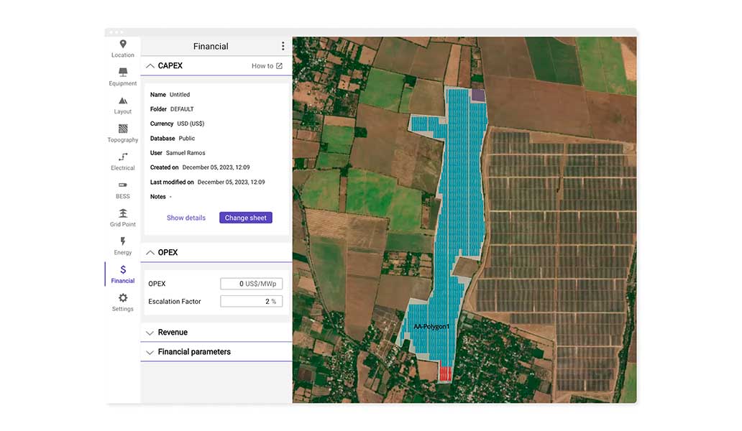Open the Grid Point section icon
Image resolution: width=742 pixels, height=431 pixels.
(x=123, y=218)
